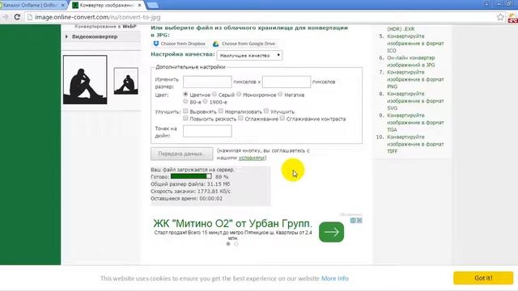This screenshot has height=291, width=518.
Task: Open the More info cookie link
Action: coord(334,278)
